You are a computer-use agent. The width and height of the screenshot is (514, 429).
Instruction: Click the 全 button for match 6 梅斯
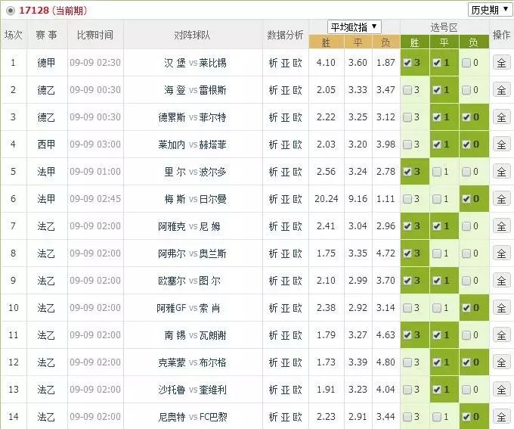click(x=501, y=199)
